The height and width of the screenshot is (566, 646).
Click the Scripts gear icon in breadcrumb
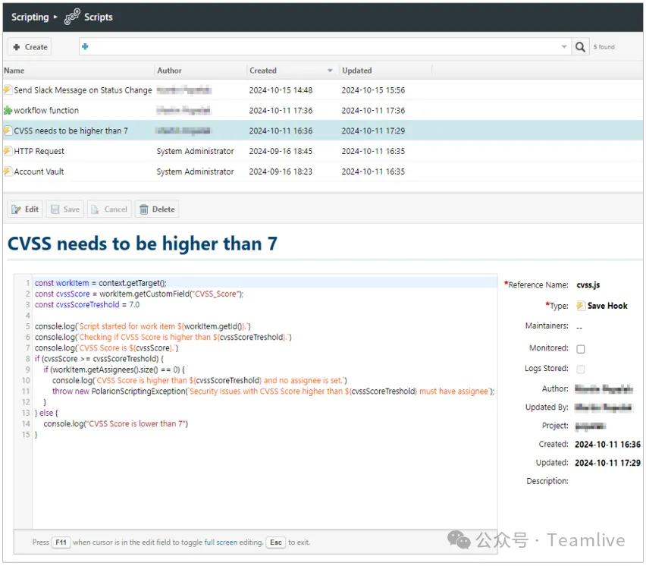pos(72,17)
